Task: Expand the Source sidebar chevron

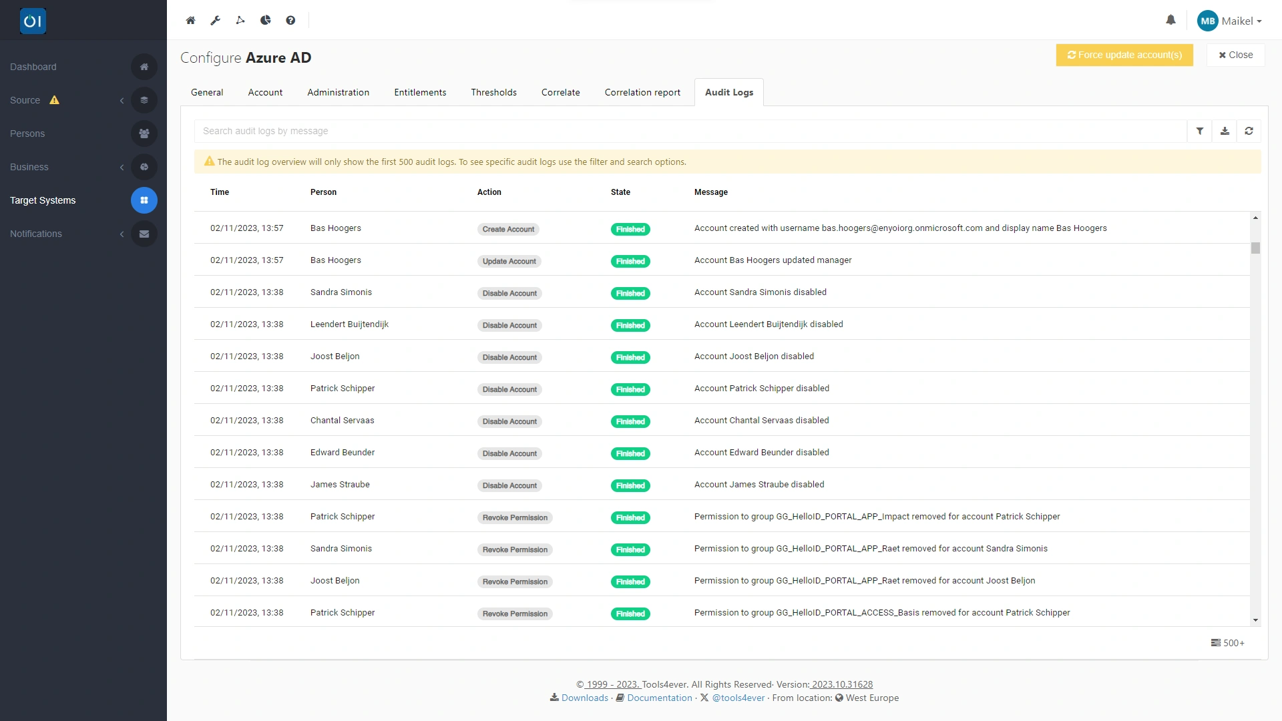Action: click(122, 100)
